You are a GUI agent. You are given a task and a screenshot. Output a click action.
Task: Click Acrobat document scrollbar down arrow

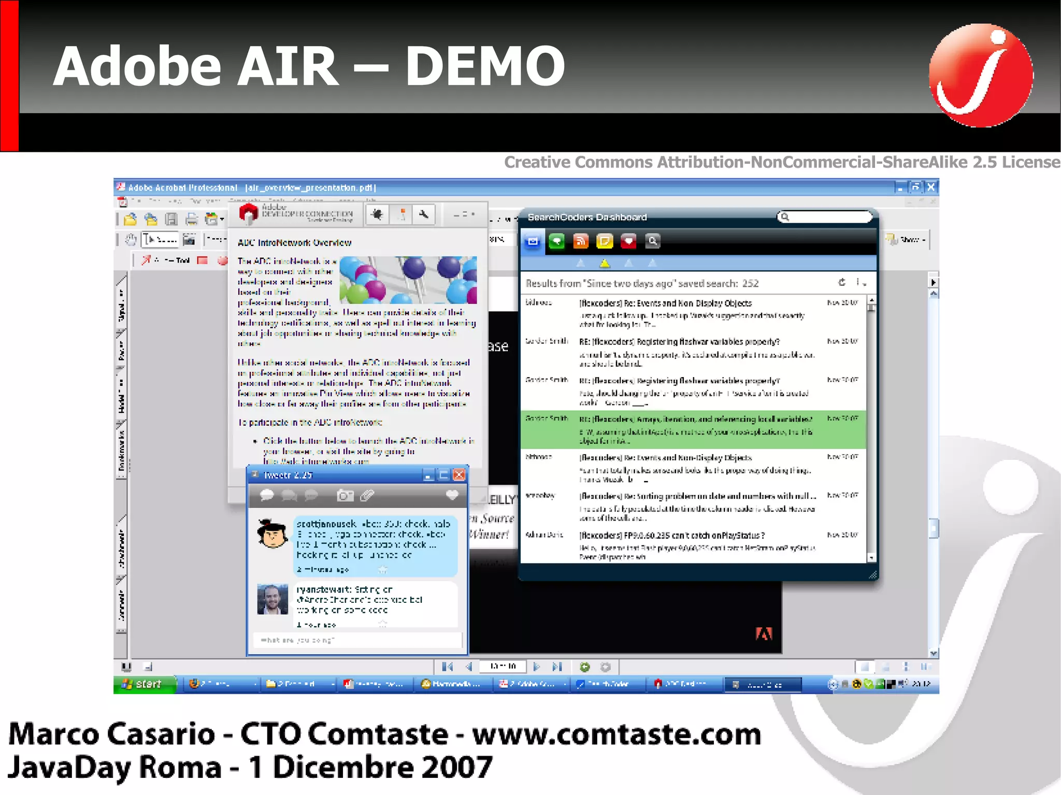934,653
